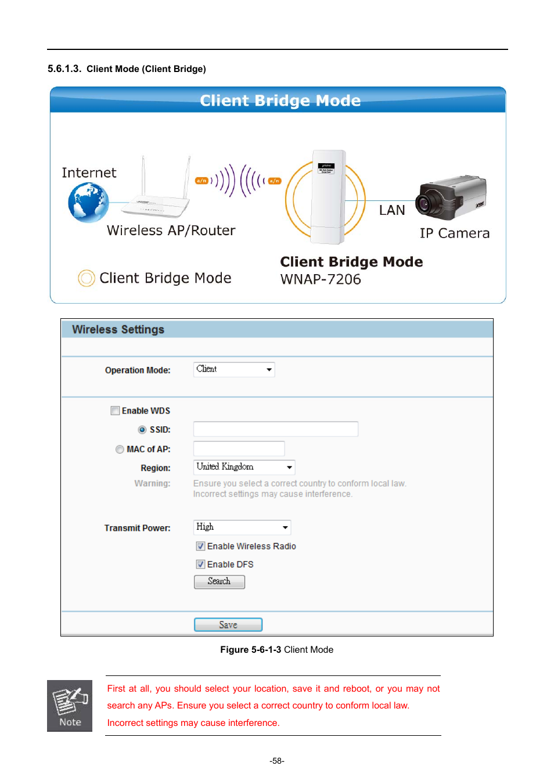
Task: Uncheck Enable Wireless Radio
Action: click(x=200, y=546)
